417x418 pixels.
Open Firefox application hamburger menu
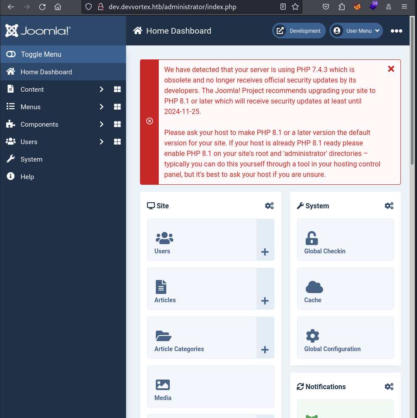pos(404,7)
